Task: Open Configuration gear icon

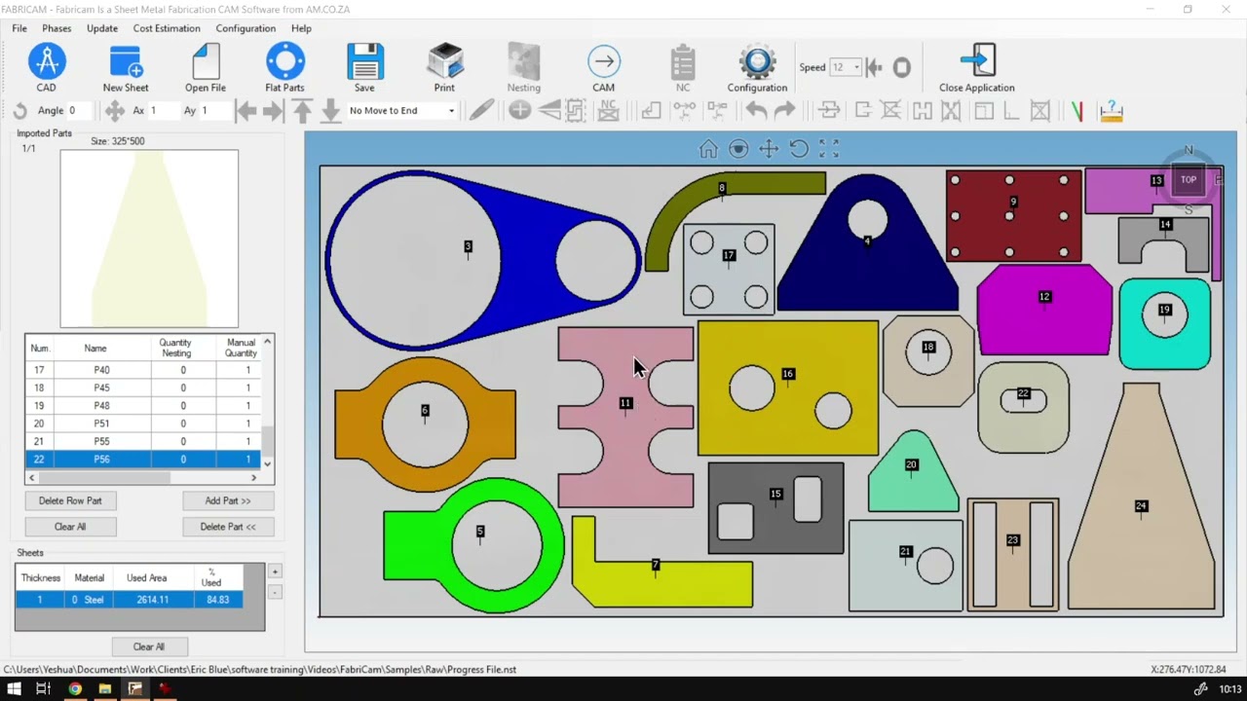Action: point(756,62)
